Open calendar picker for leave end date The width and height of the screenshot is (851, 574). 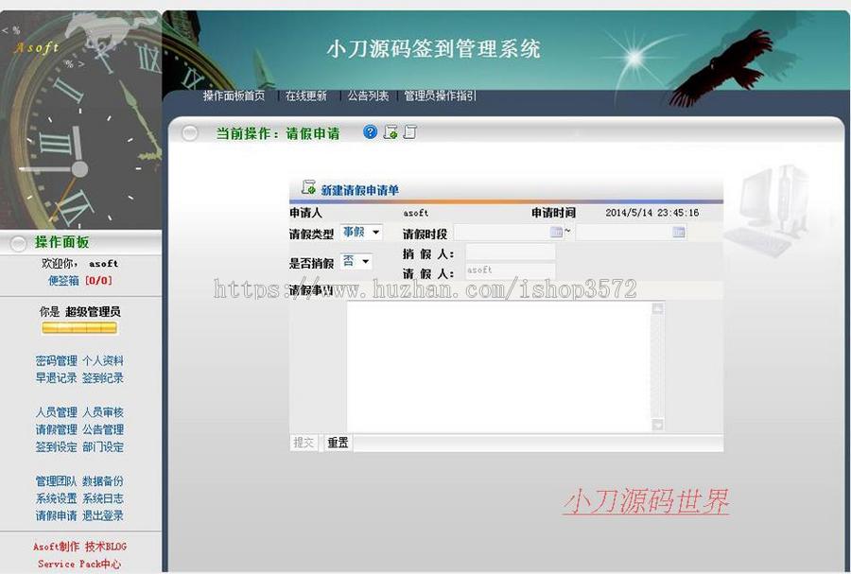coord(678,233)
